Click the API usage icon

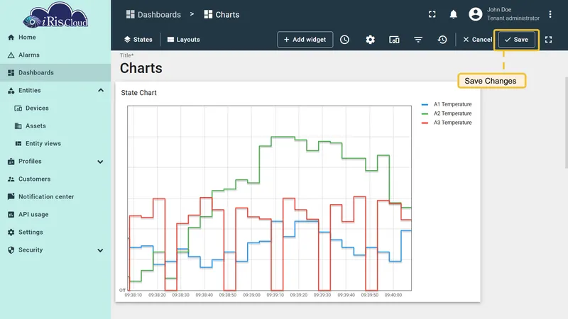point(11,215)
